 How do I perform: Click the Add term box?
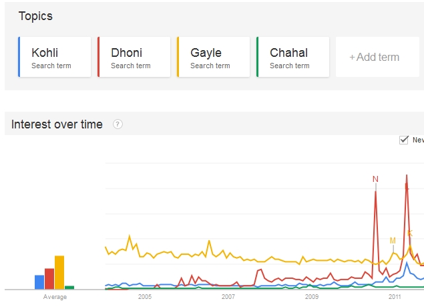(x=377, y=57)
